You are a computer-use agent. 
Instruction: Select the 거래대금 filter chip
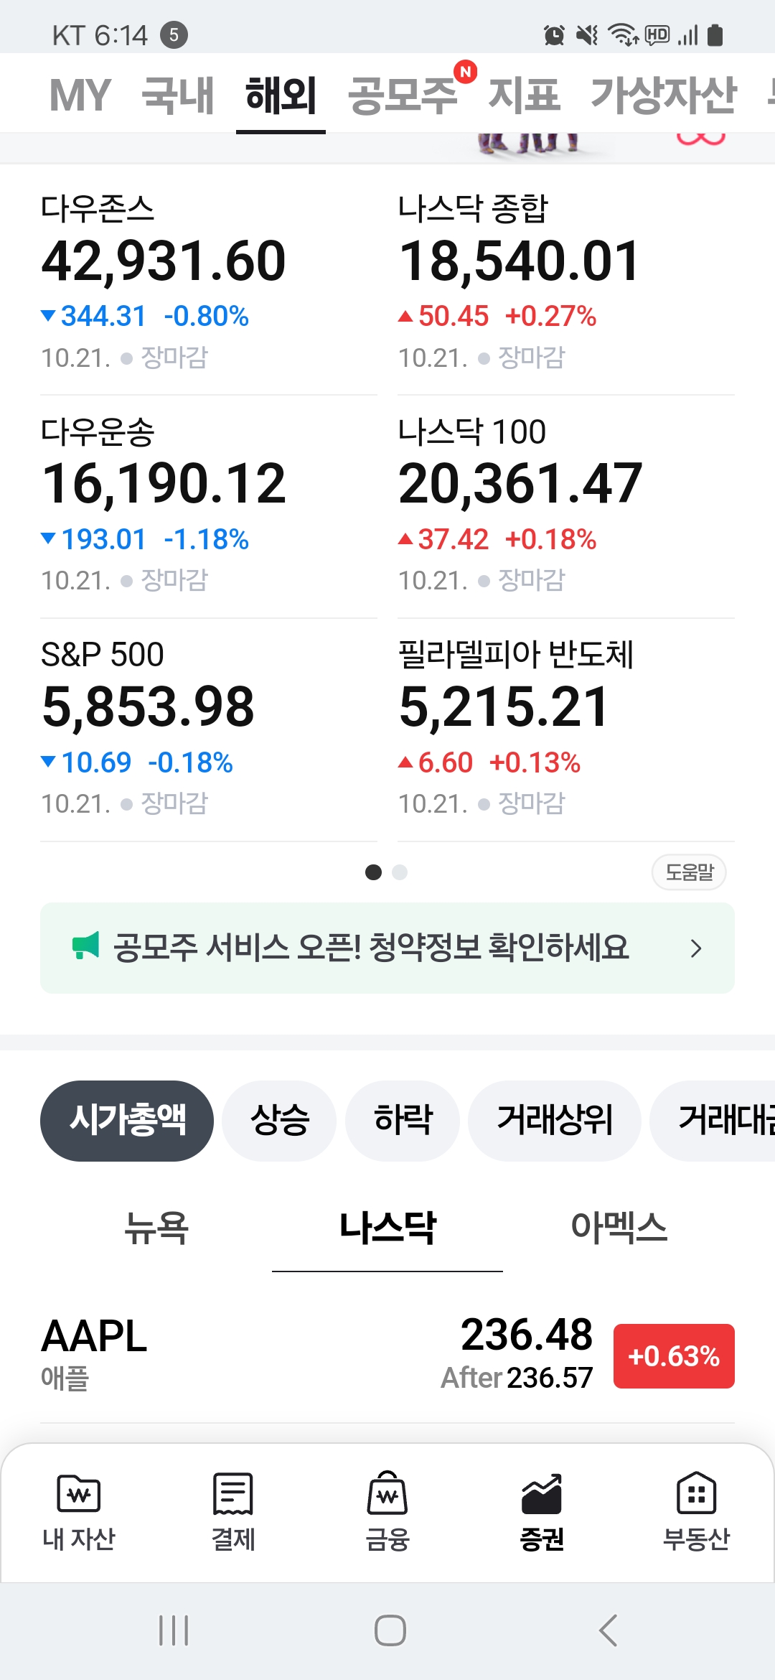(x=713, y=1121)
